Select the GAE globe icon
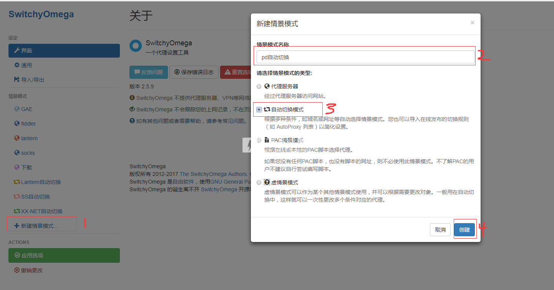 click(17, 109)
